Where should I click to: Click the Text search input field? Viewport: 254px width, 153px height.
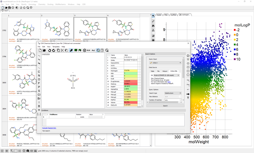pyautogui.click(x=118, y=131)
